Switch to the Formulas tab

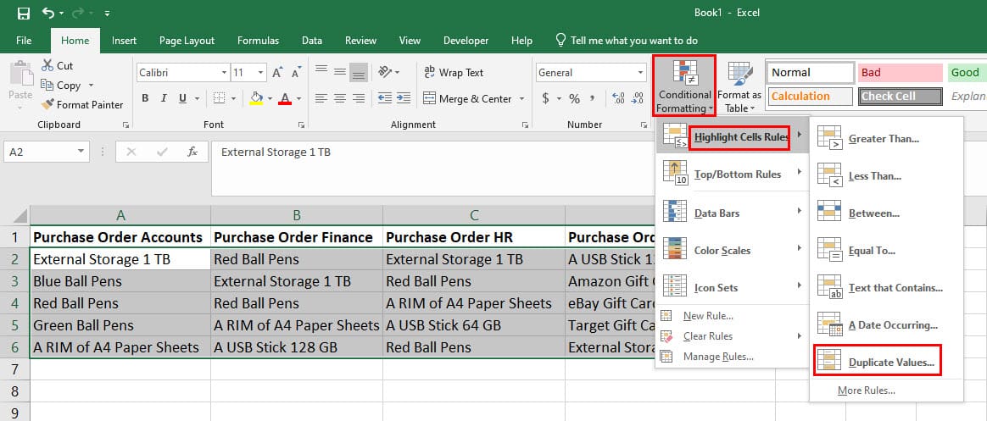(x=258, y=41)
